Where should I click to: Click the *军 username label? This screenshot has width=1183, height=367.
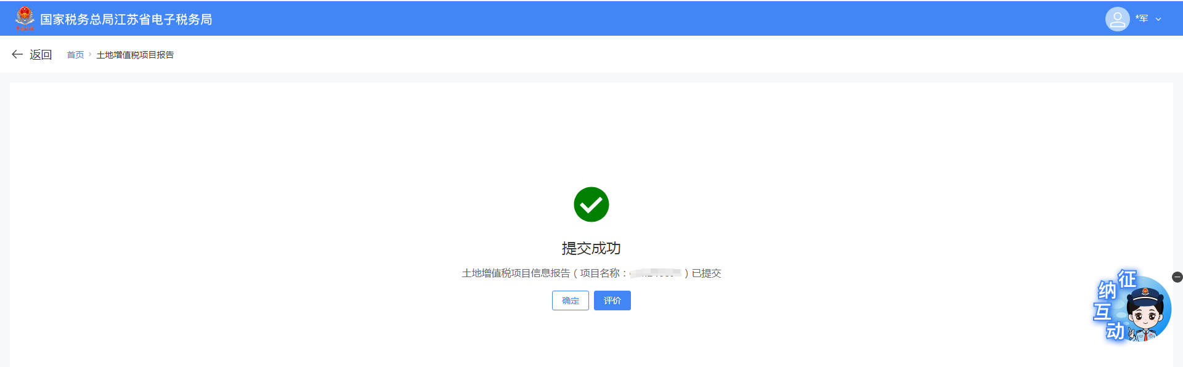point(1142,18)
